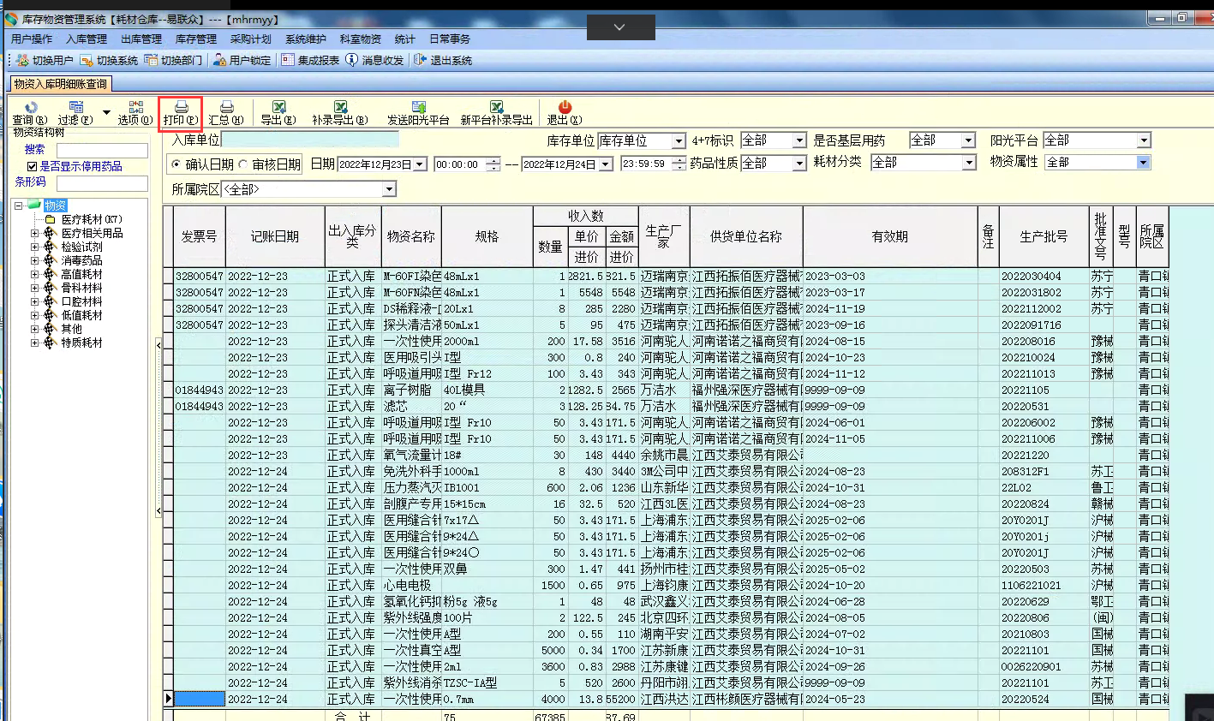The width and height of the screenshot is (1214, 721).
Task: Click the icon beside 检验试剂
Action: (x=50, y=247)
